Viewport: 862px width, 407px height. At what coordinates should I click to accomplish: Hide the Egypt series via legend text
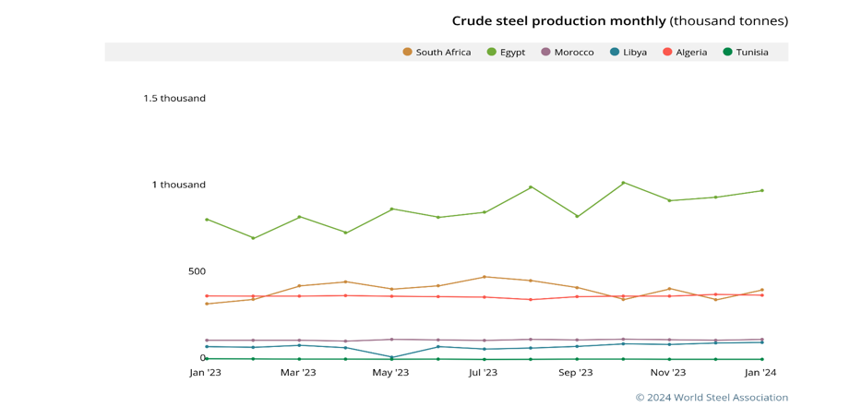click(x=512, y=53)
